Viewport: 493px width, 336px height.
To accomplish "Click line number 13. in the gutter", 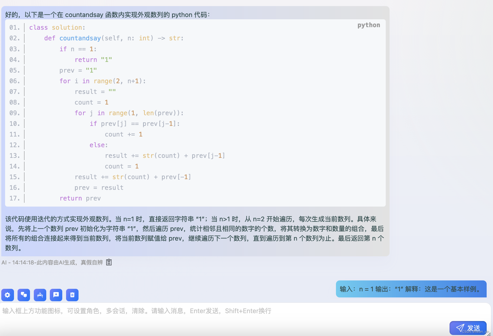I will [x=14, y=156].
